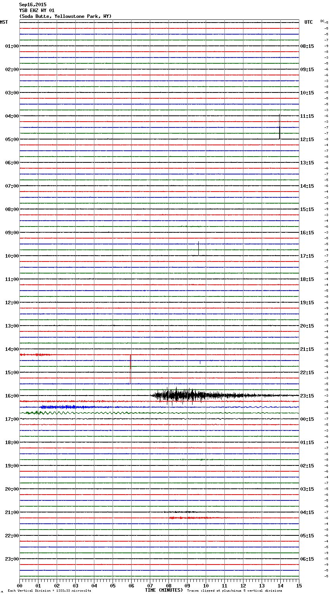The image size is (330, 596).
Task: Click the 04:15 UTC time label
Action: tap(307, 512)
